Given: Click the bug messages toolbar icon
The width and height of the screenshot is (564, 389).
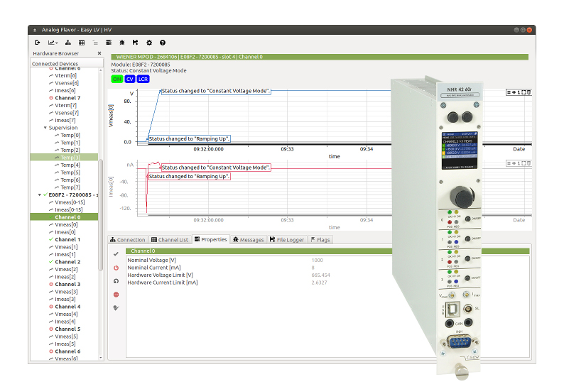Looking at the screenshot, I should 122,43.
